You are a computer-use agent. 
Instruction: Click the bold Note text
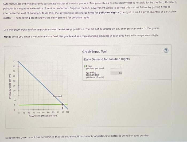pyautogui.click(x=7, y=37)
